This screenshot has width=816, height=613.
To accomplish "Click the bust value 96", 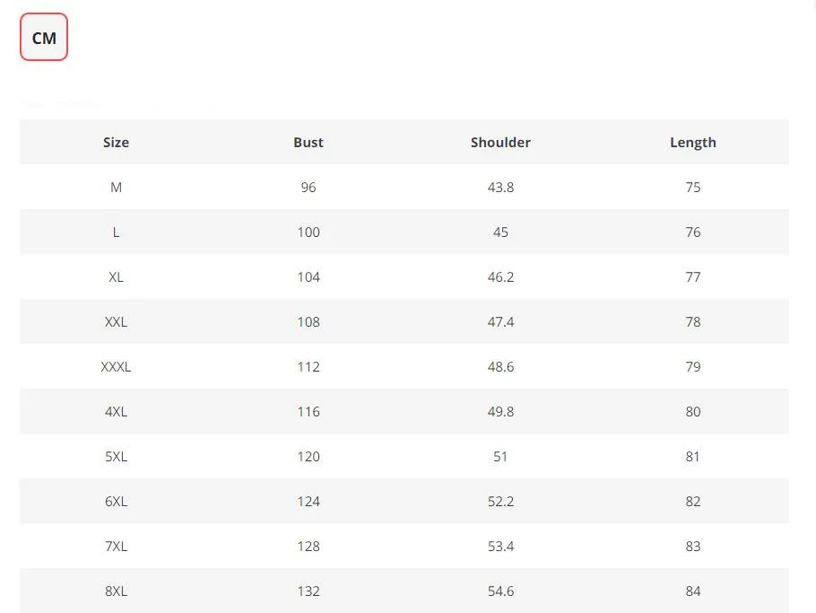I will pyautogui.click(x=308, y=187).
